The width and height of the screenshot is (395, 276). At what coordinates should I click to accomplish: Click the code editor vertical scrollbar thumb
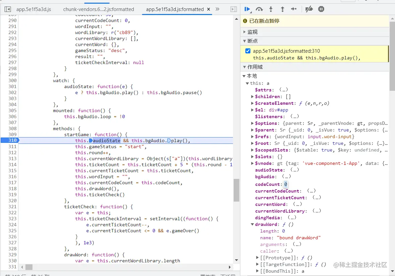click(x=236, y=190)
